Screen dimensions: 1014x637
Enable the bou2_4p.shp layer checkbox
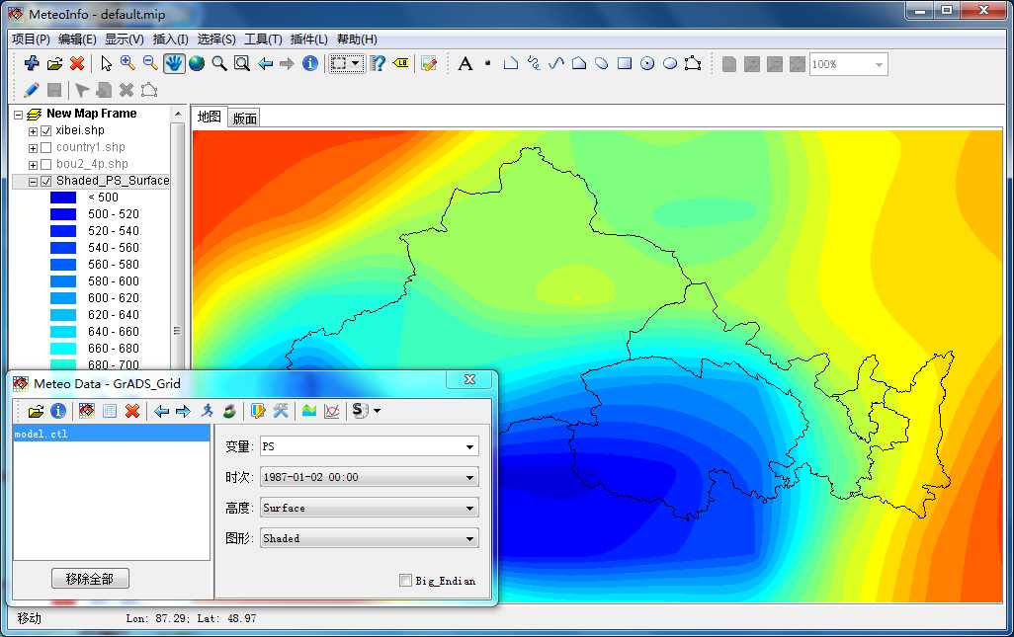pos(45,164)
